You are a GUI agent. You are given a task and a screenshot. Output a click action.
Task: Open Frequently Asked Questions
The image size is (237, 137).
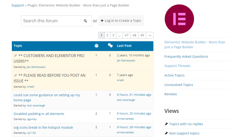[186, 56]
